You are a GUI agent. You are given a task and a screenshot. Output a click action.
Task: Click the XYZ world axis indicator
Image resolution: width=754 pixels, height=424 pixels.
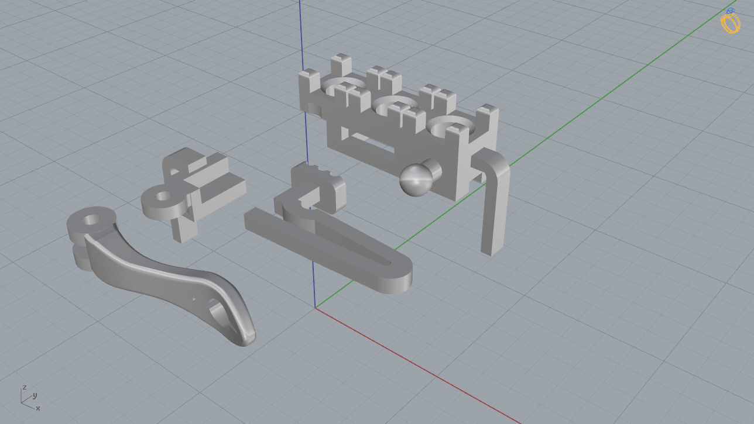pyautogui.click(x=30, y=398)
